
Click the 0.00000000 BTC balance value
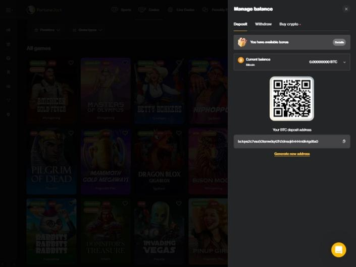click(323, 62)
